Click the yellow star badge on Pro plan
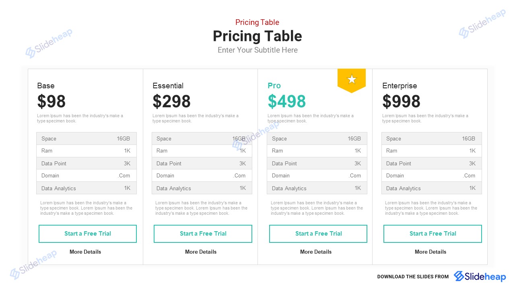This screenshot has height=289, width=515. 352,79
